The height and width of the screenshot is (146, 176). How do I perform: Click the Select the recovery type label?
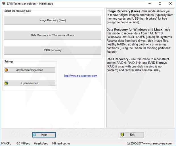pyautogui.click(x=18, y=11)
